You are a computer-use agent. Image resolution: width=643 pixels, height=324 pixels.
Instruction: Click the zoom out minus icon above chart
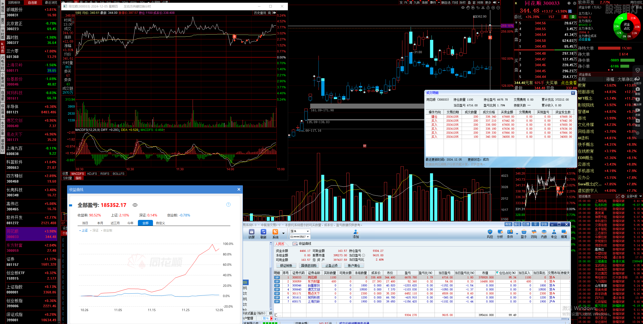point(498,8)
